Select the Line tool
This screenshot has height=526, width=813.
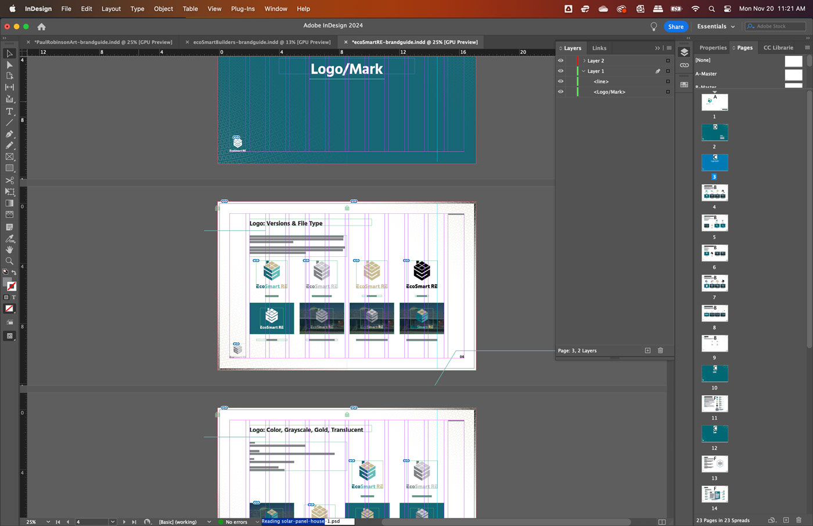click(x=9, y=122)
